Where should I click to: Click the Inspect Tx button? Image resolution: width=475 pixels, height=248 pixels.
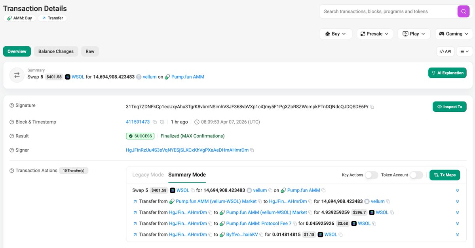coord(449,107)
